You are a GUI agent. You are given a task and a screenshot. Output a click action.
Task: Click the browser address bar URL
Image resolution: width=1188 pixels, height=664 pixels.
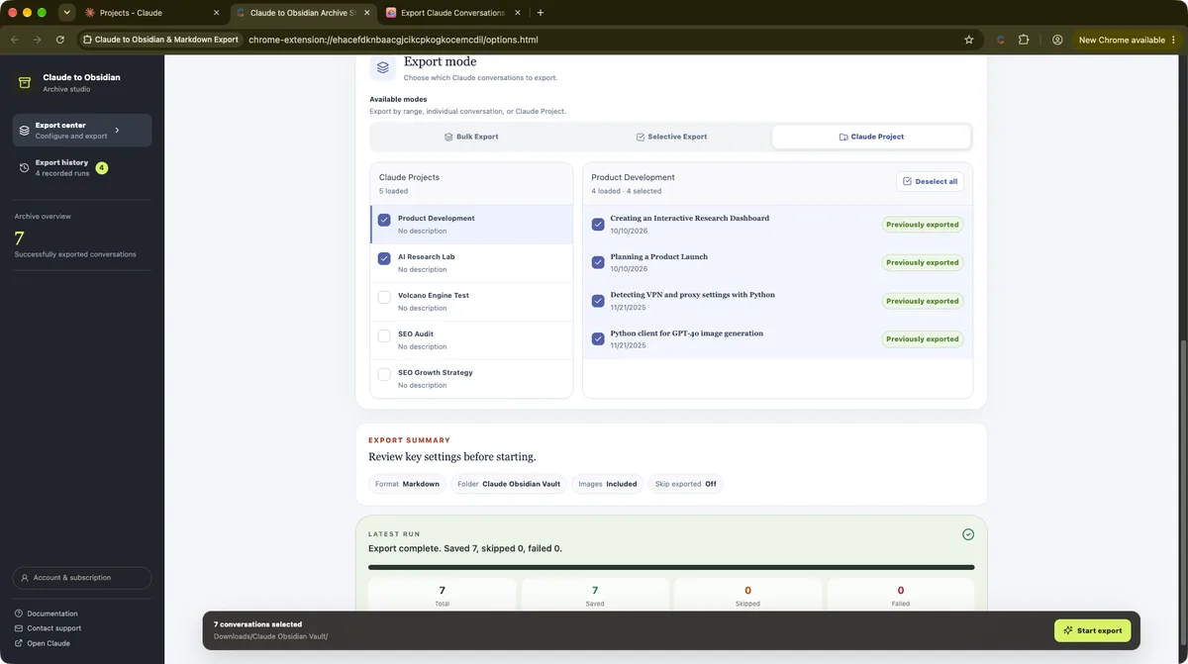[393, 40]
